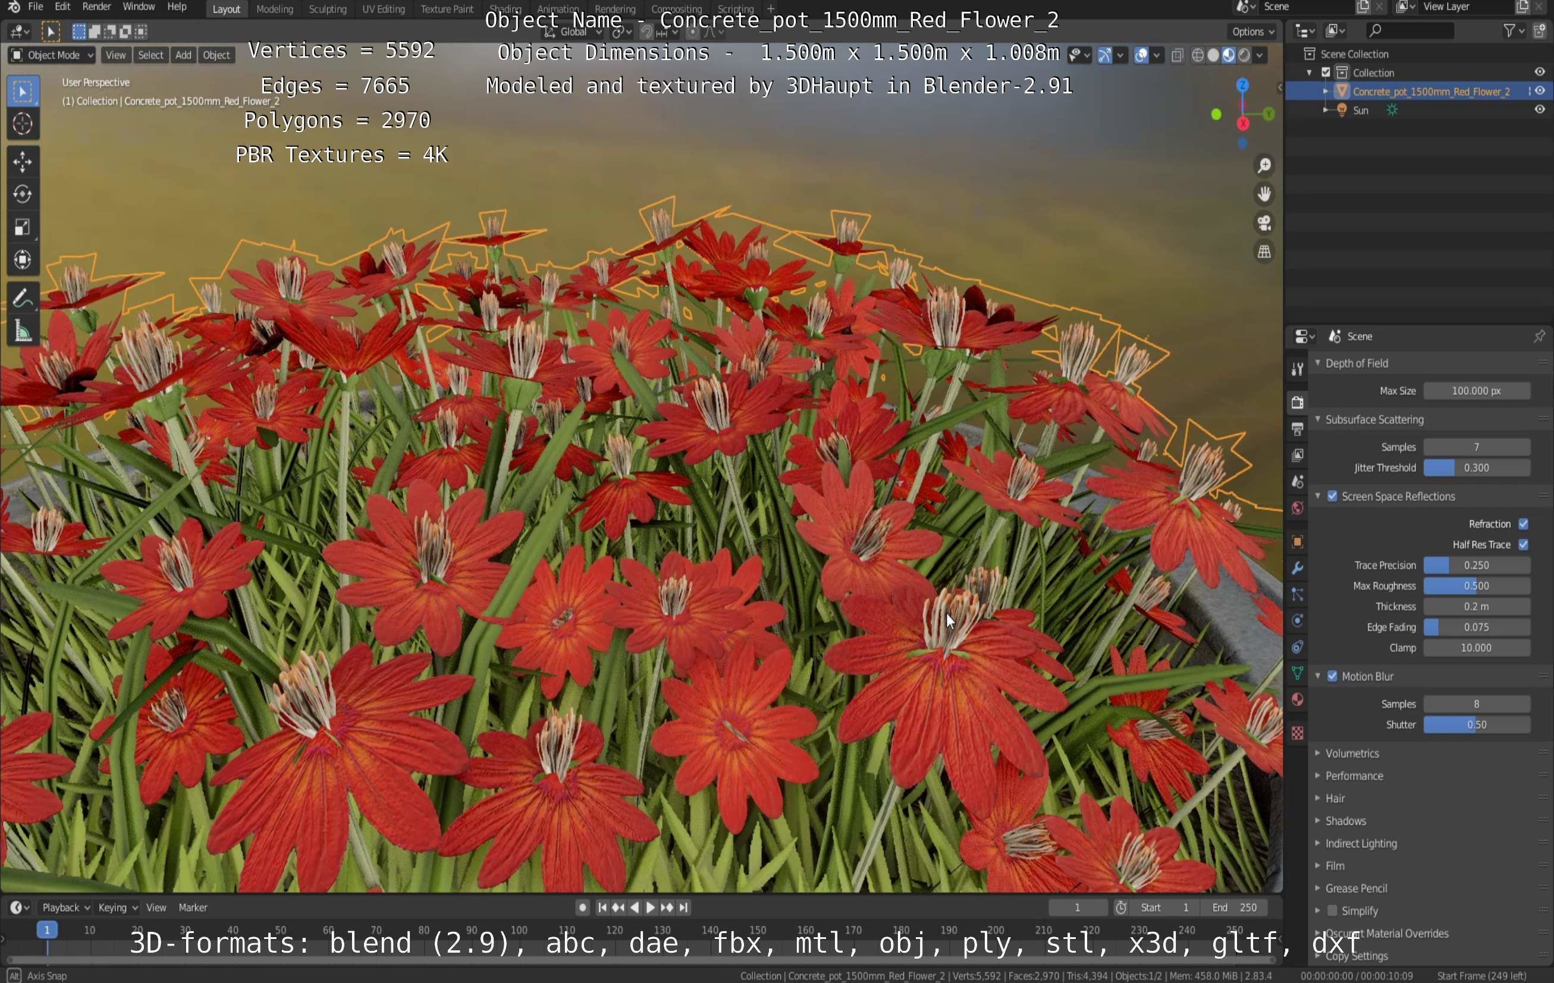Pick the Transform tool

23,260
